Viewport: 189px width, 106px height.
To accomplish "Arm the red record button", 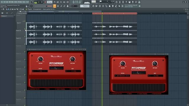I will [x=45, y=2].
